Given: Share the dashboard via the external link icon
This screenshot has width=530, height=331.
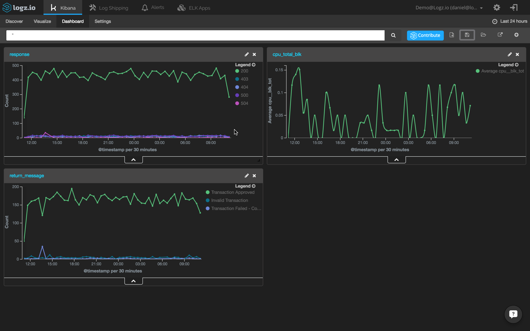Looking at the screenshot, I should (500, 35).
